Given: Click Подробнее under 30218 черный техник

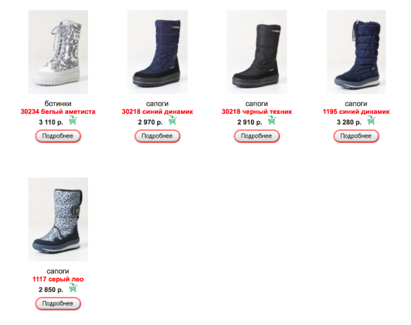Looking at the screenshot, I should tap(257, 136).
